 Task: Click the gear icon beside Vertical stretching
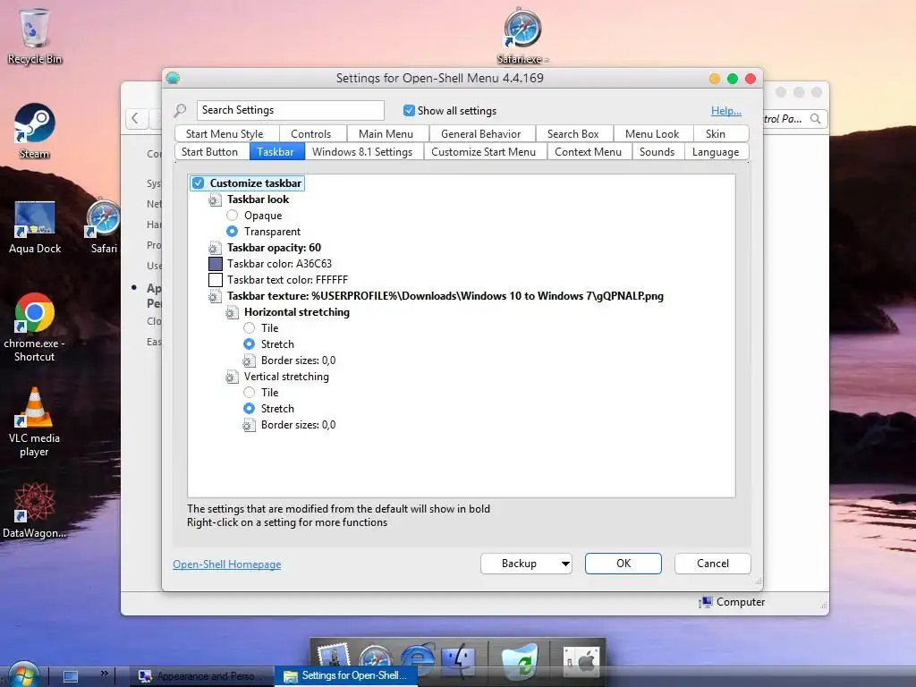[x=232, y=377]
